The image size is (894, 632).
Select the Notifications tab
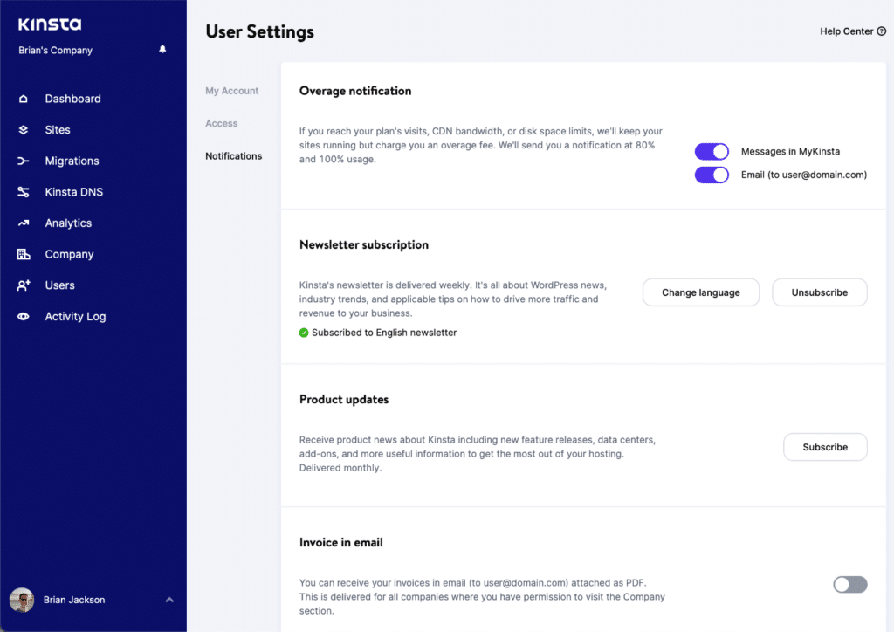pos(234,156)
